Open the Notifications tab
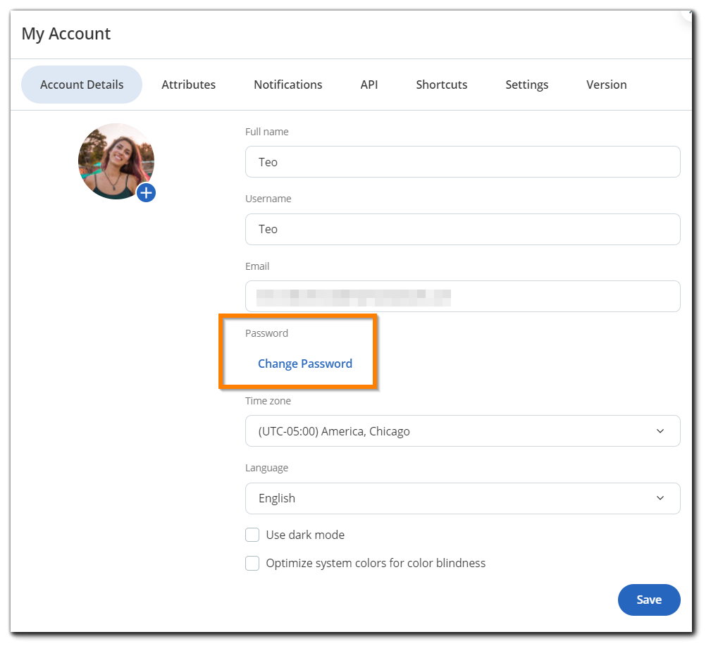Screen dimensions: 711x651 [288, 85]
